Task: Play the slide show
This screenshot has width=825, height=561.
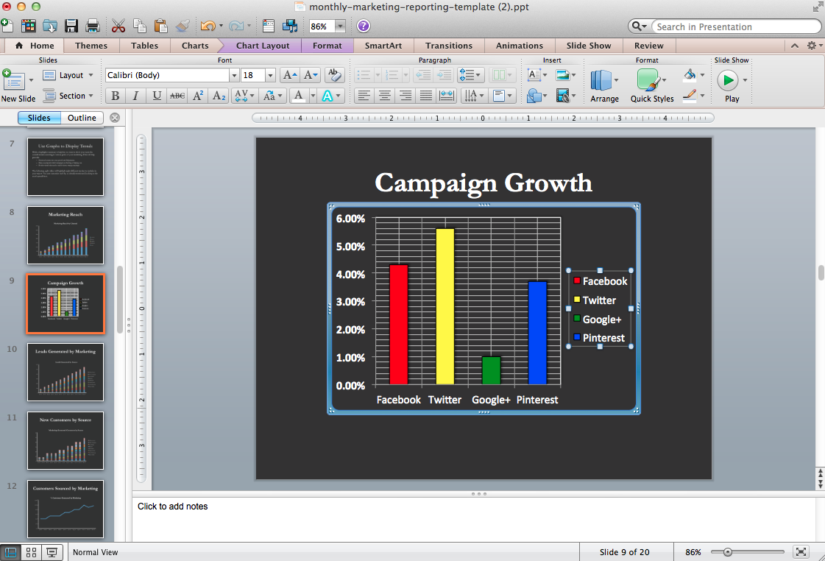Action: coord(728,80)
